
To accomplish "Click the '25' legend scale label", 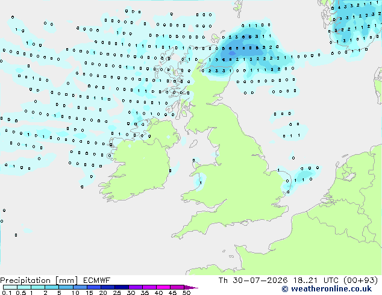I will pos(117,293).
